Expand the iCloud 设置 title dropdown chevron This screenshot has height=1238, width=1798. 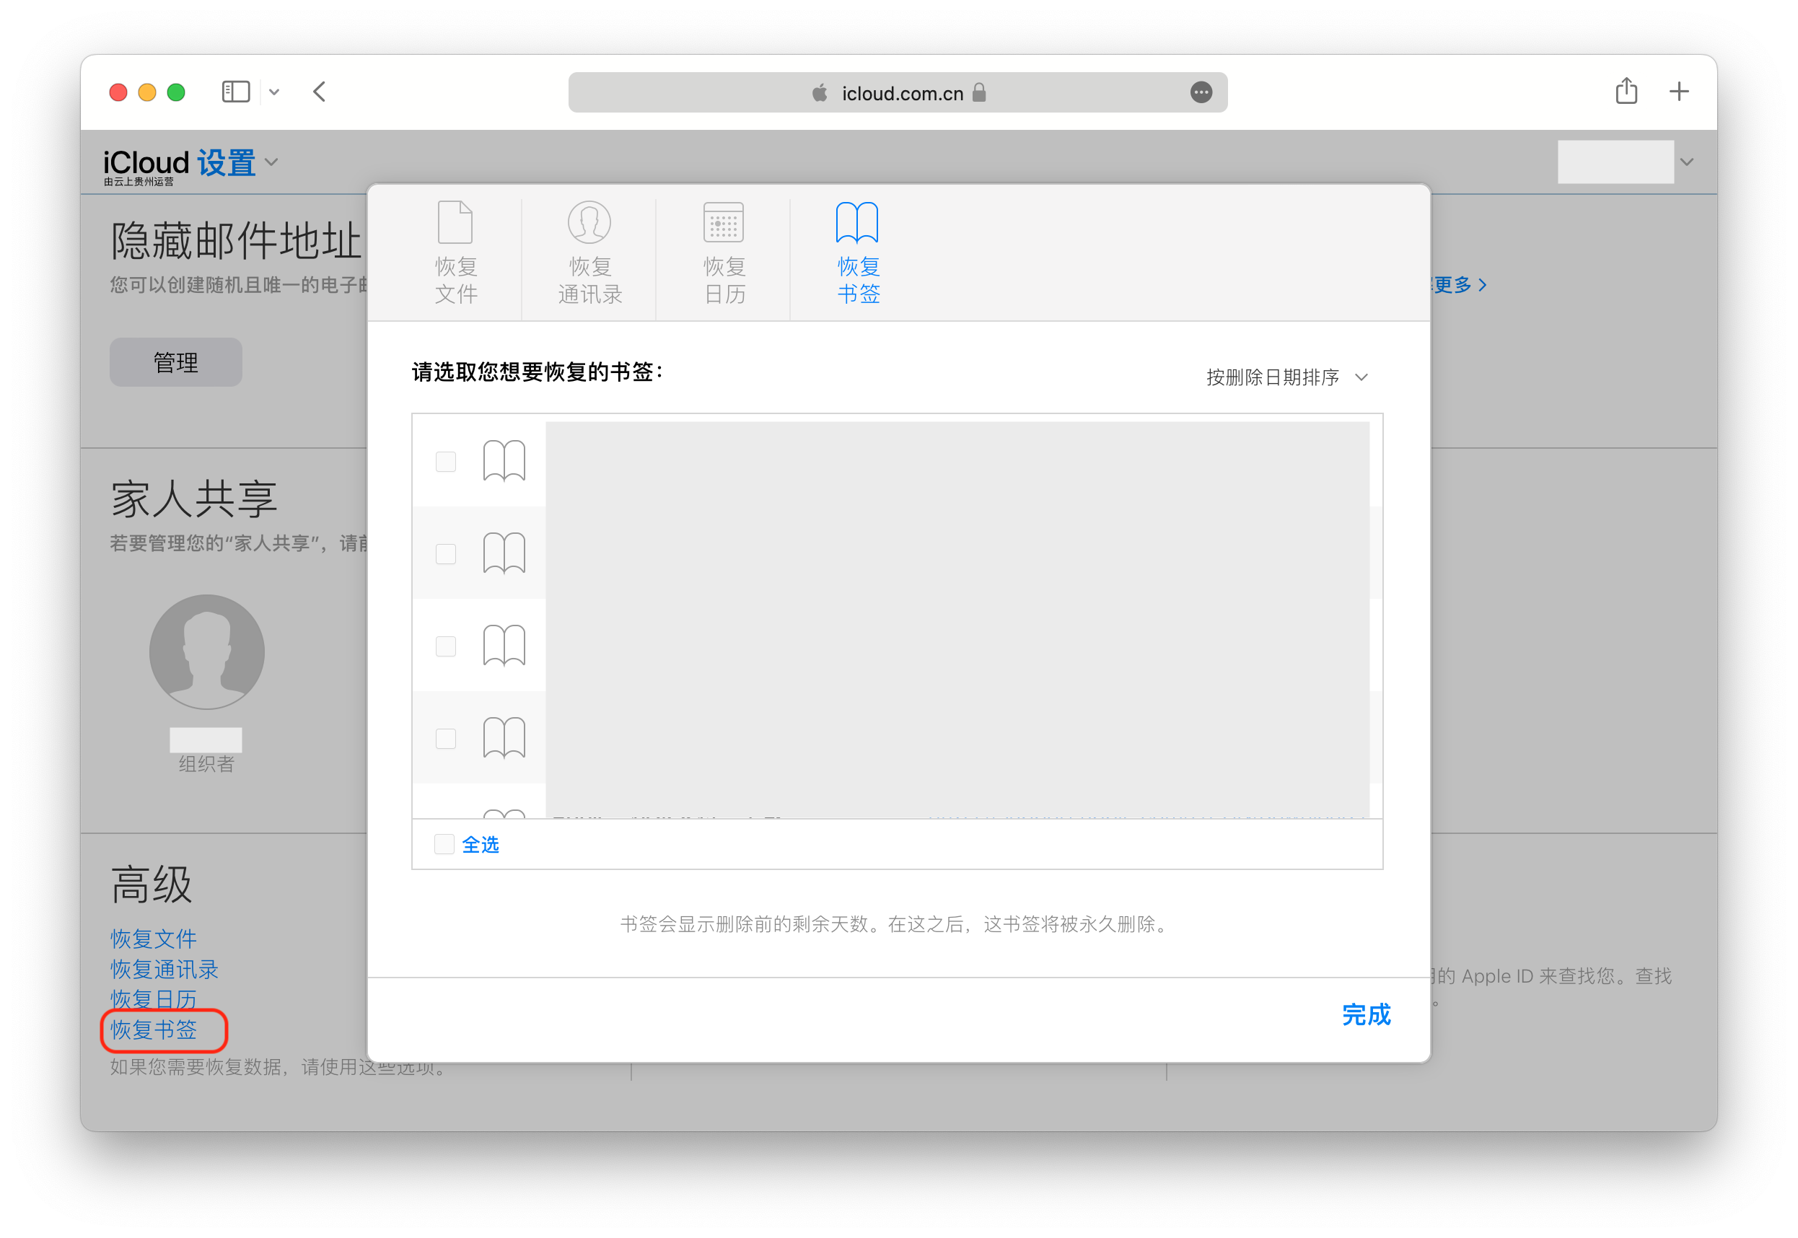271,162
